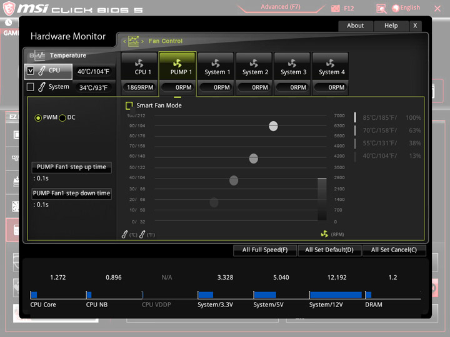
Task: Close the BIOS with the top-right X
Action: pos(437,9)
